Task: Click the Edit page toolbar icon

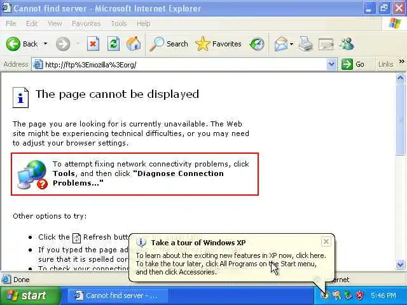Action: [x=326, y=44]
